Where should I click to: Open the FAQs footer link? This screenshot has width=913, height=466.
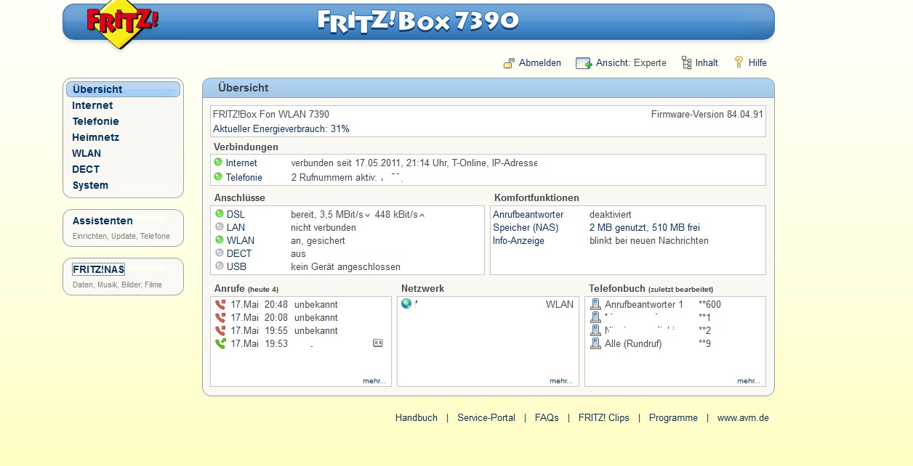547,417
